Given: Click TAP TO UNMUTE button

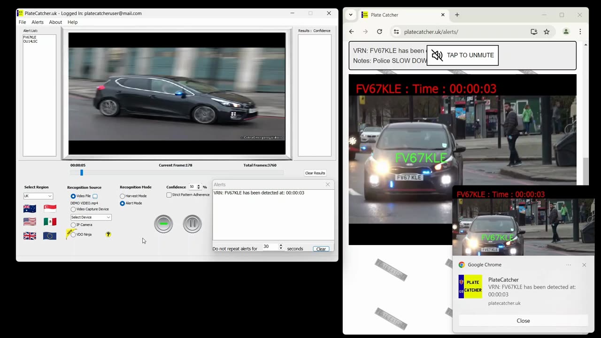Looking at the screenshot, I should [462, 55].
